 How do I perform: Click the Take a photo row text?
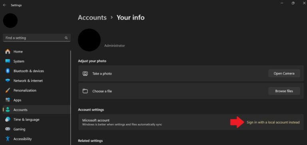[x=102, y=73]
